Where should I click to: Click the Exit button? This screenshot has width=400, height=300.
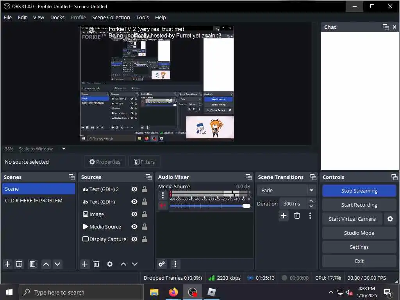[x=359, y=261]
